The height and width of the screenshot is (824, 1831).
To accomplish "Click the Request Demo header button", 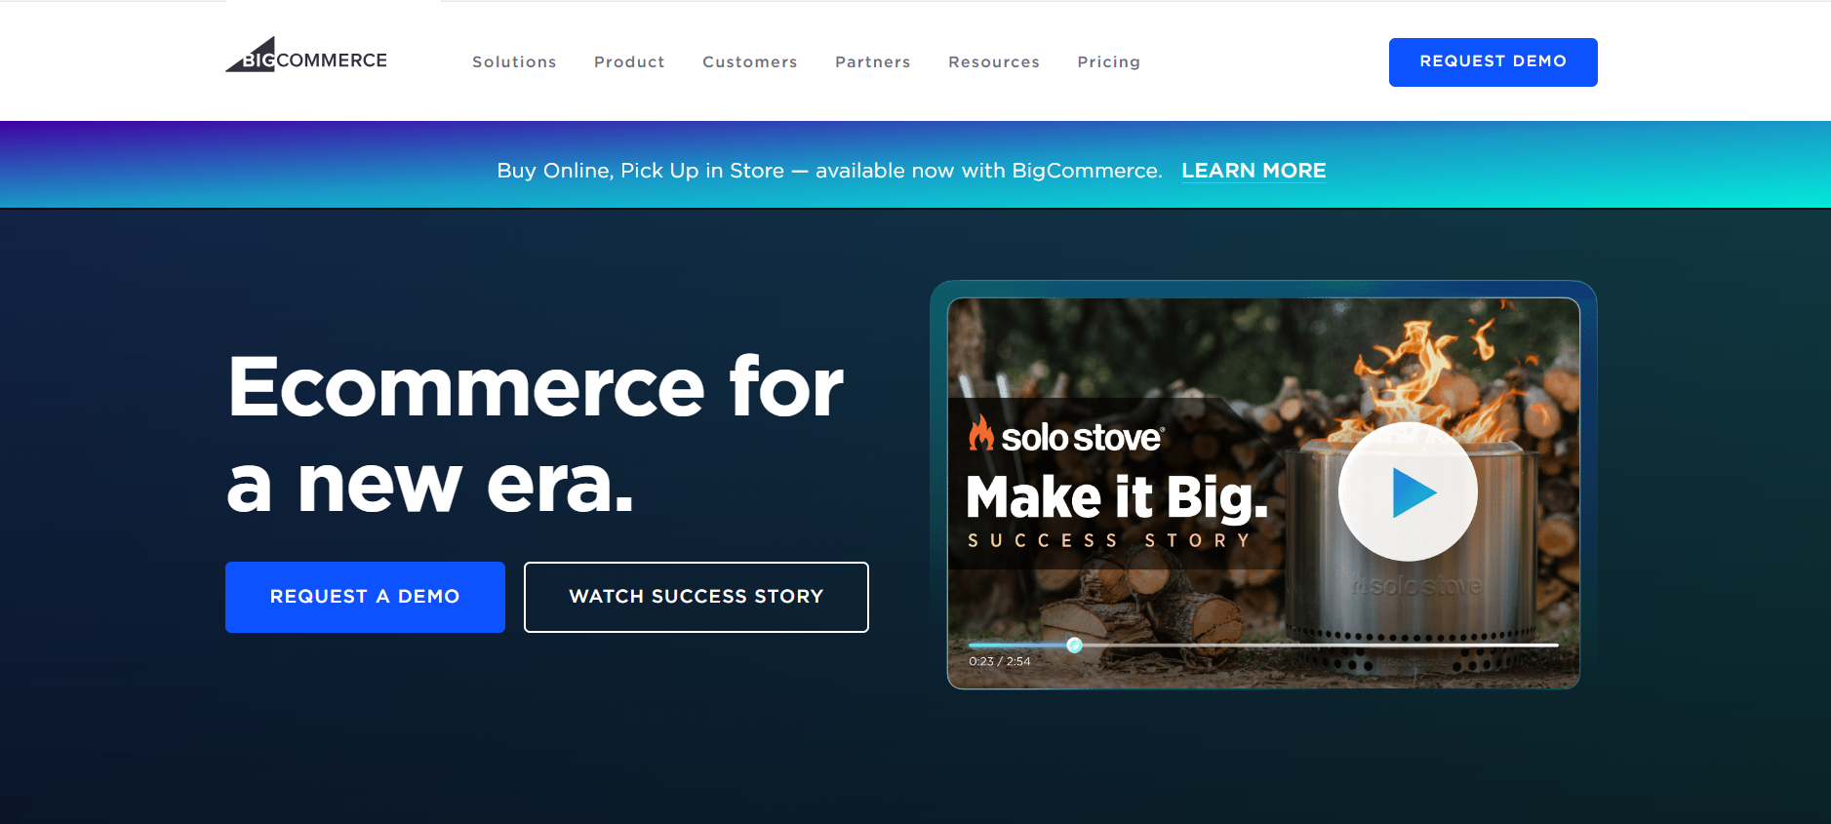I will coord(1493,62).
